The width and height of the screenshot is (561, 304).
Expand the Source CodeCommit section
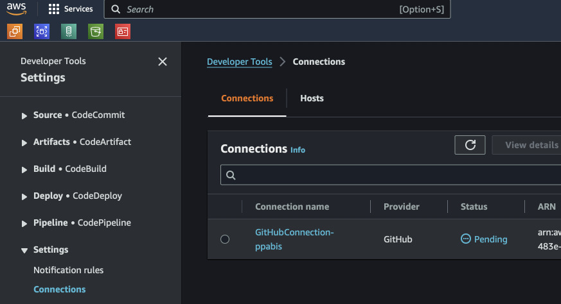coord(24,115)
